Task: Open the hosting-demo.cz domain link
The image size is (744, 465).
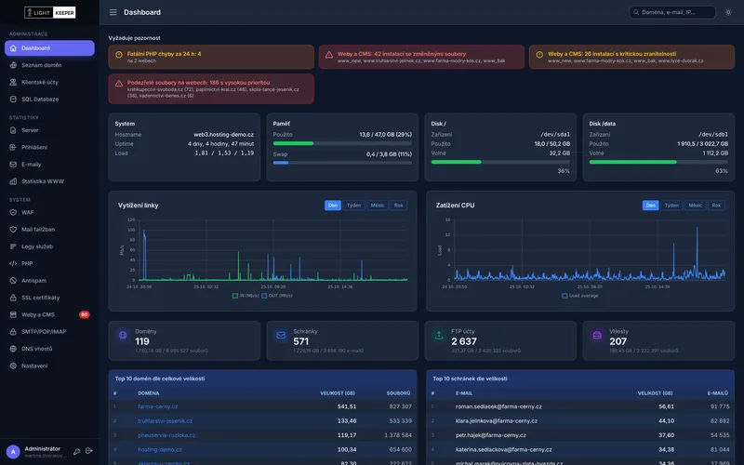Action: [160, 449]
